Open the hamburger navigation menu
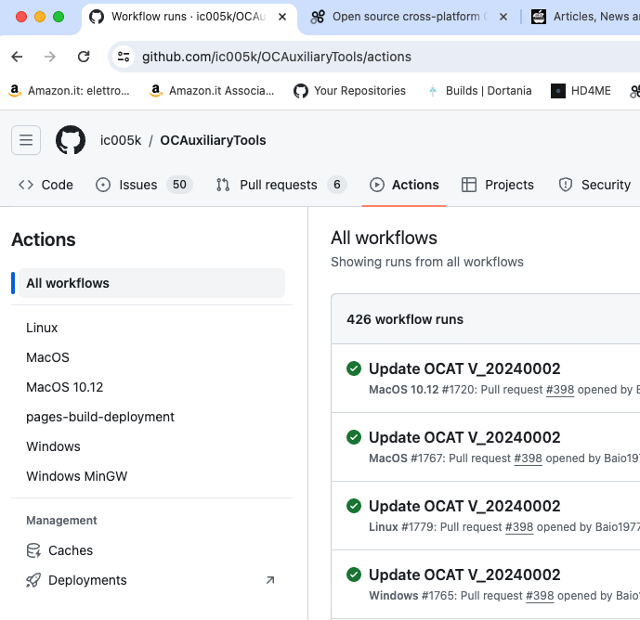 [x=26, y=140]
